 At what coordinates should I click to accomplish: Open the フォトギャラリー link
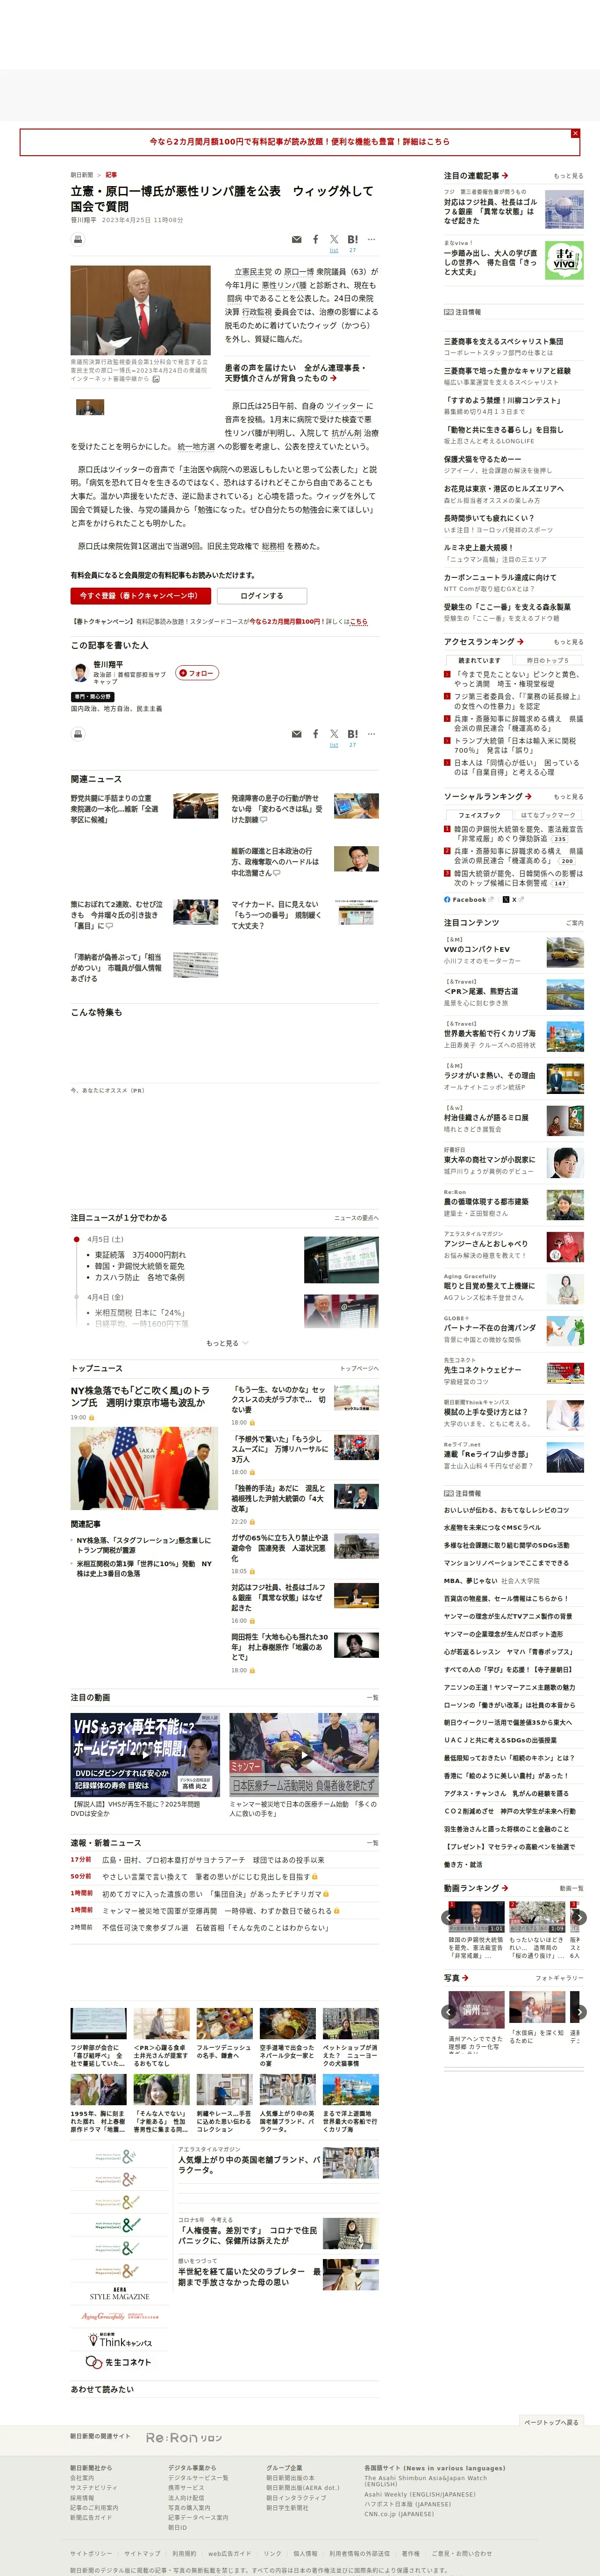559,1978
